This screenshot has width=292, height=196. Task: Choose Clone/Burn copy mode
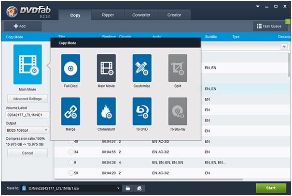[x=106, y=111]
